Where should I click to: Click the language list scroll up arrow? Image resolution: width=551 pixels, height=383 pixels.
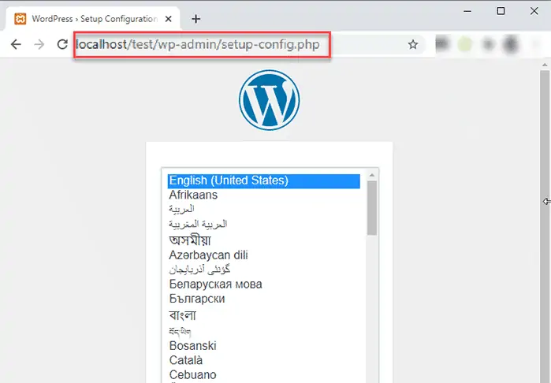click(372, 175)
